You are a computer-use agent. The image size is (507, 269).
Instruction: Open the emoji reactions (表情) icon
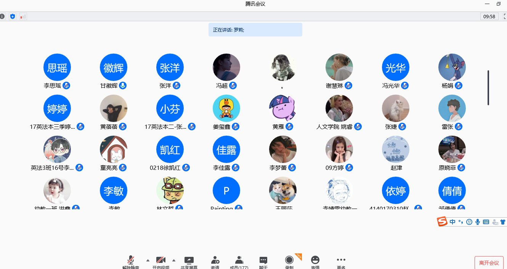(315, 260)
